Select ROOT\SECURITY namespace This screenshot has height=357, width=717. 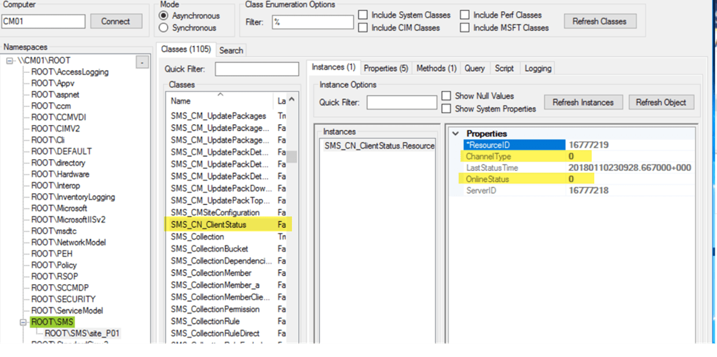point(63,299)
